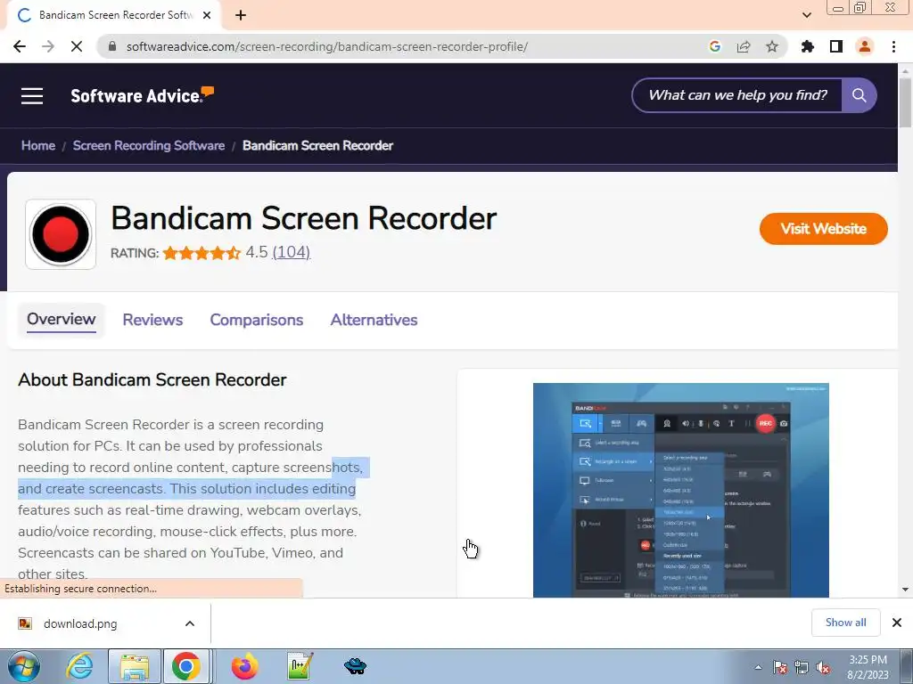Expand the download.png options chevron
Viewport: 913px width, 684px height.
click(190, 623)
